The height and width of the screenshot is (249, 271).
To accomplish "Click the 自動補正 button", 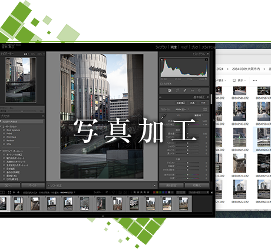I will tap(181, 103).
